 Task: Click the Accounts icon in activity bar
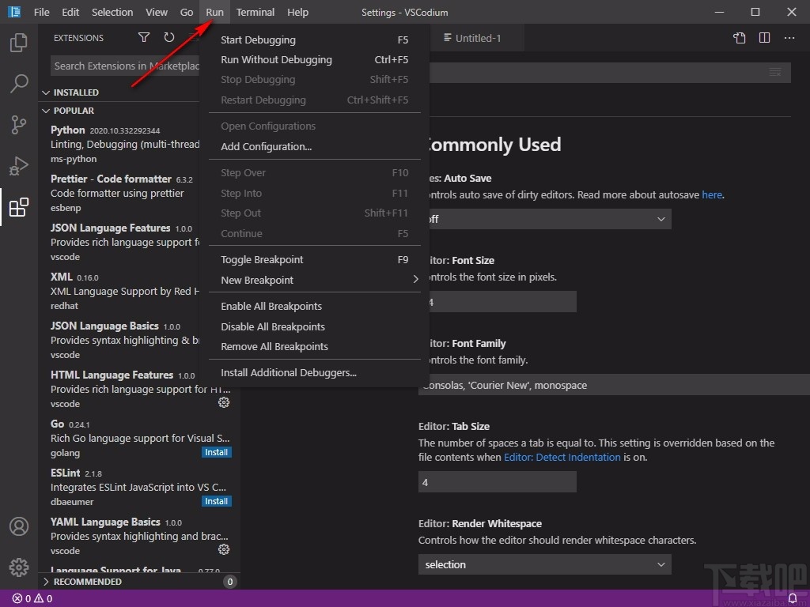point(19,526)
